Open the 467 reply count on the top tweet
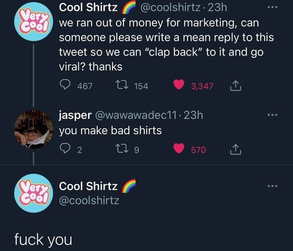The height and width of the screenshot is (251, 293). coord(85,86)
